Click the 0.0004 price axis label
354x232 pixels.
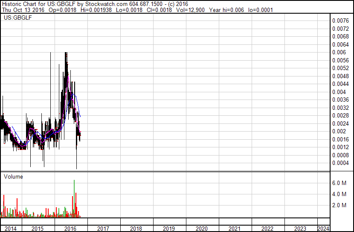point(341,163)
